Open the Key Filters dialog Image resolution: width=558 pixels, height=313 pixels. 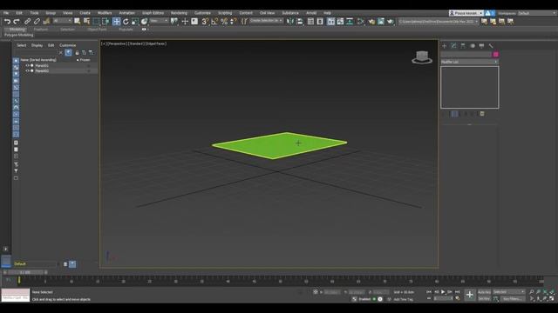(x=512, y=299)
